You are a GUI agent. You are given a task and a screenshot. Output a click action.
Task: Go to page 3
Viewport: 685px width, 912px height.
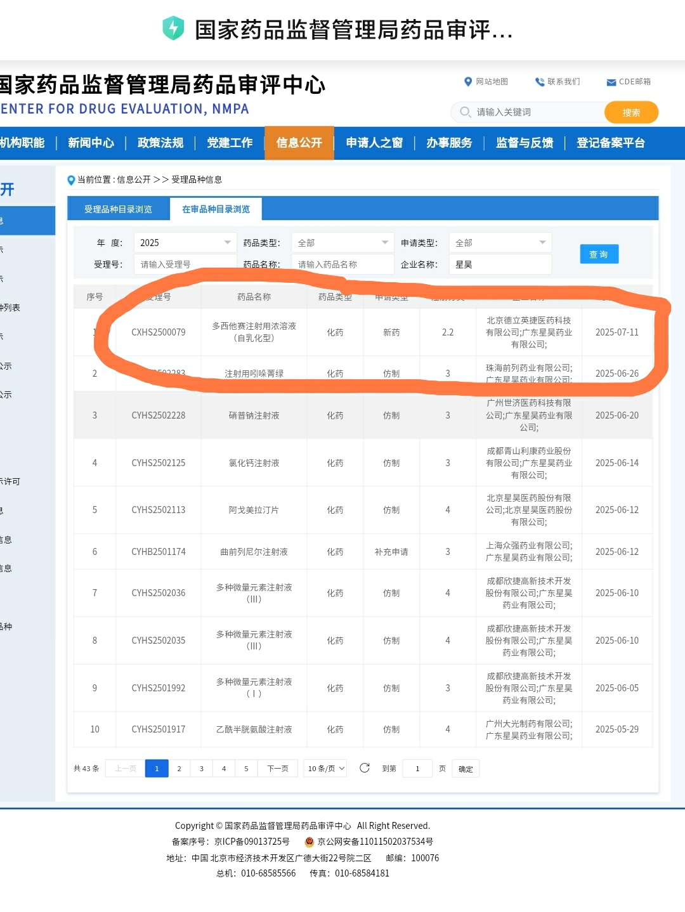202,769
